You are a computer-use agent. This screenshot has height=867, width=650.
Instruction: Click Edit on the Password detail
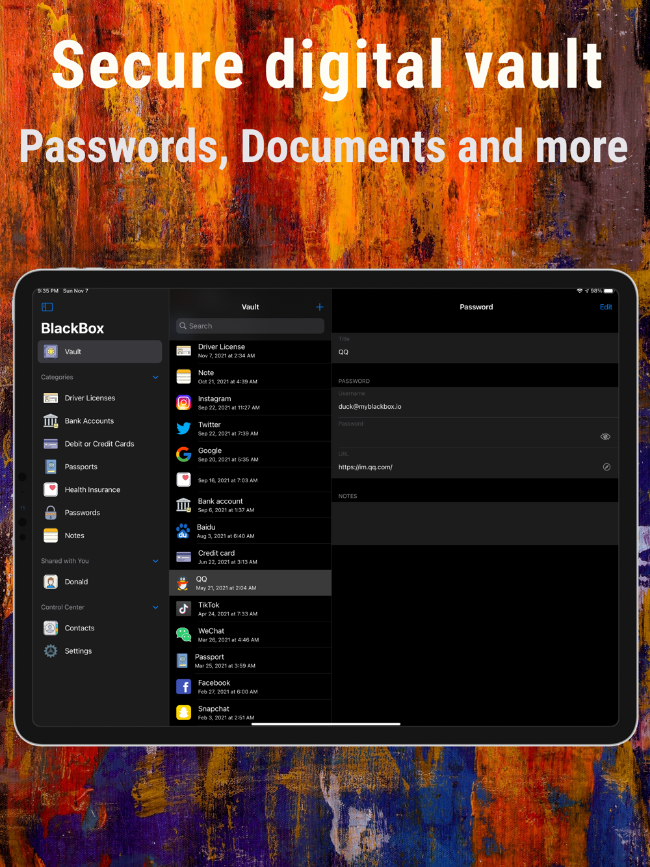coord(606,307)
